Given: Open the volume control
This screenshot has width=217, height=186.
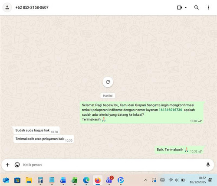Looking at the screenshot, I should 176,180.
